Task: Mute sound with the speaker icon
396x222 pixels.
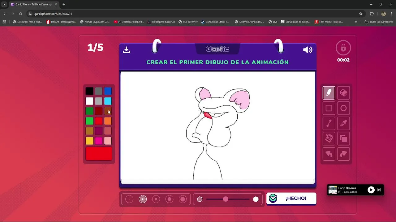Action: pyautogui.click(x=308, y=50)
